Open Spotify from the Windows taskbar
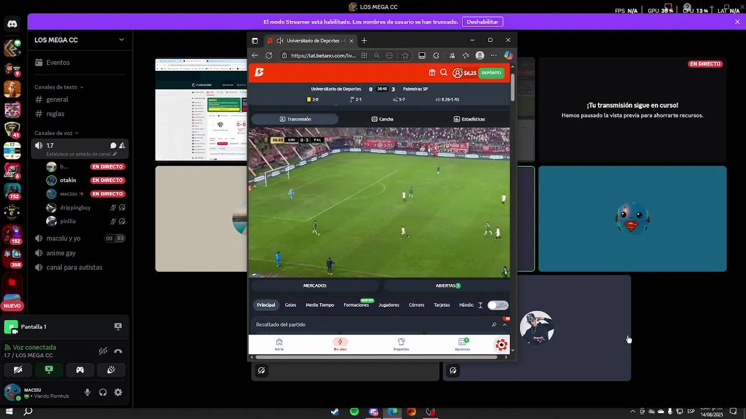Screen dimensions: 746x419 pyautogui.click(x=354, y=412)
